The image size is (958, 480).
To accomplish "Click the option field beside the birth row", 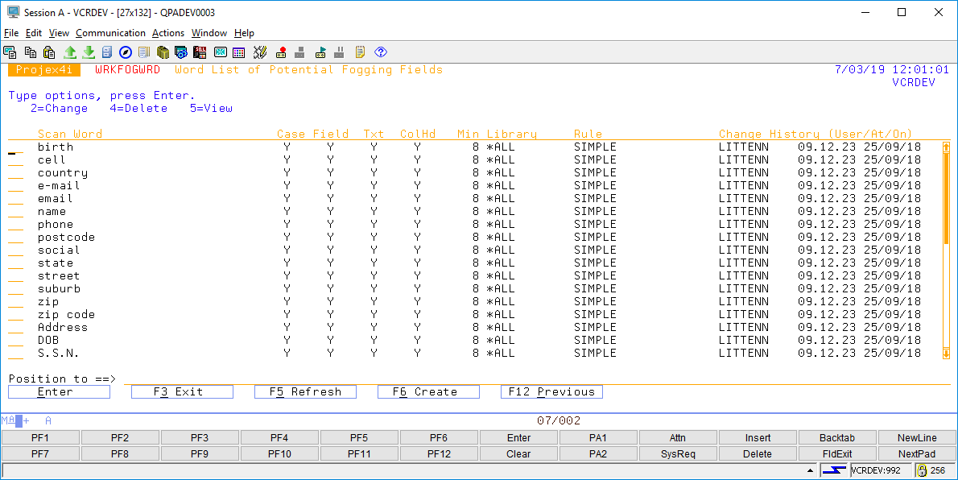I will click(16, 147).
